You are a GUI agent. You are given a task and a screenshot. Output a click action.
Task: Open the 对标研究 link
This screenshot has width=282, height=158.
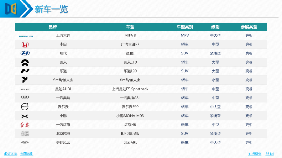[x=255, y=154]
